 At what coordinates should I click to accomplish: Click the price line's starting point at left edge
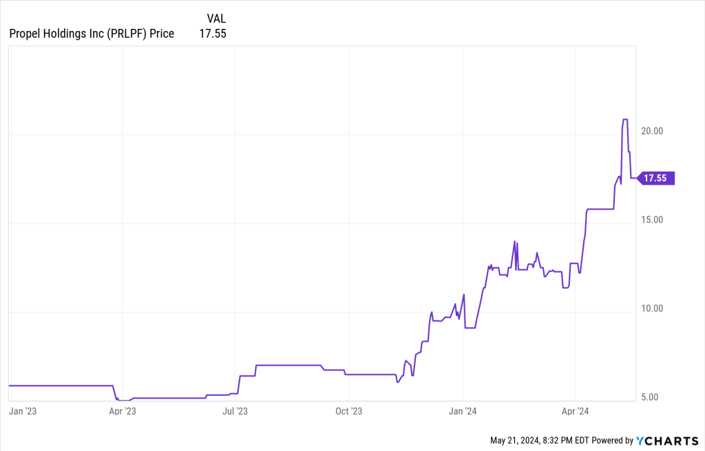click(10, 386)
